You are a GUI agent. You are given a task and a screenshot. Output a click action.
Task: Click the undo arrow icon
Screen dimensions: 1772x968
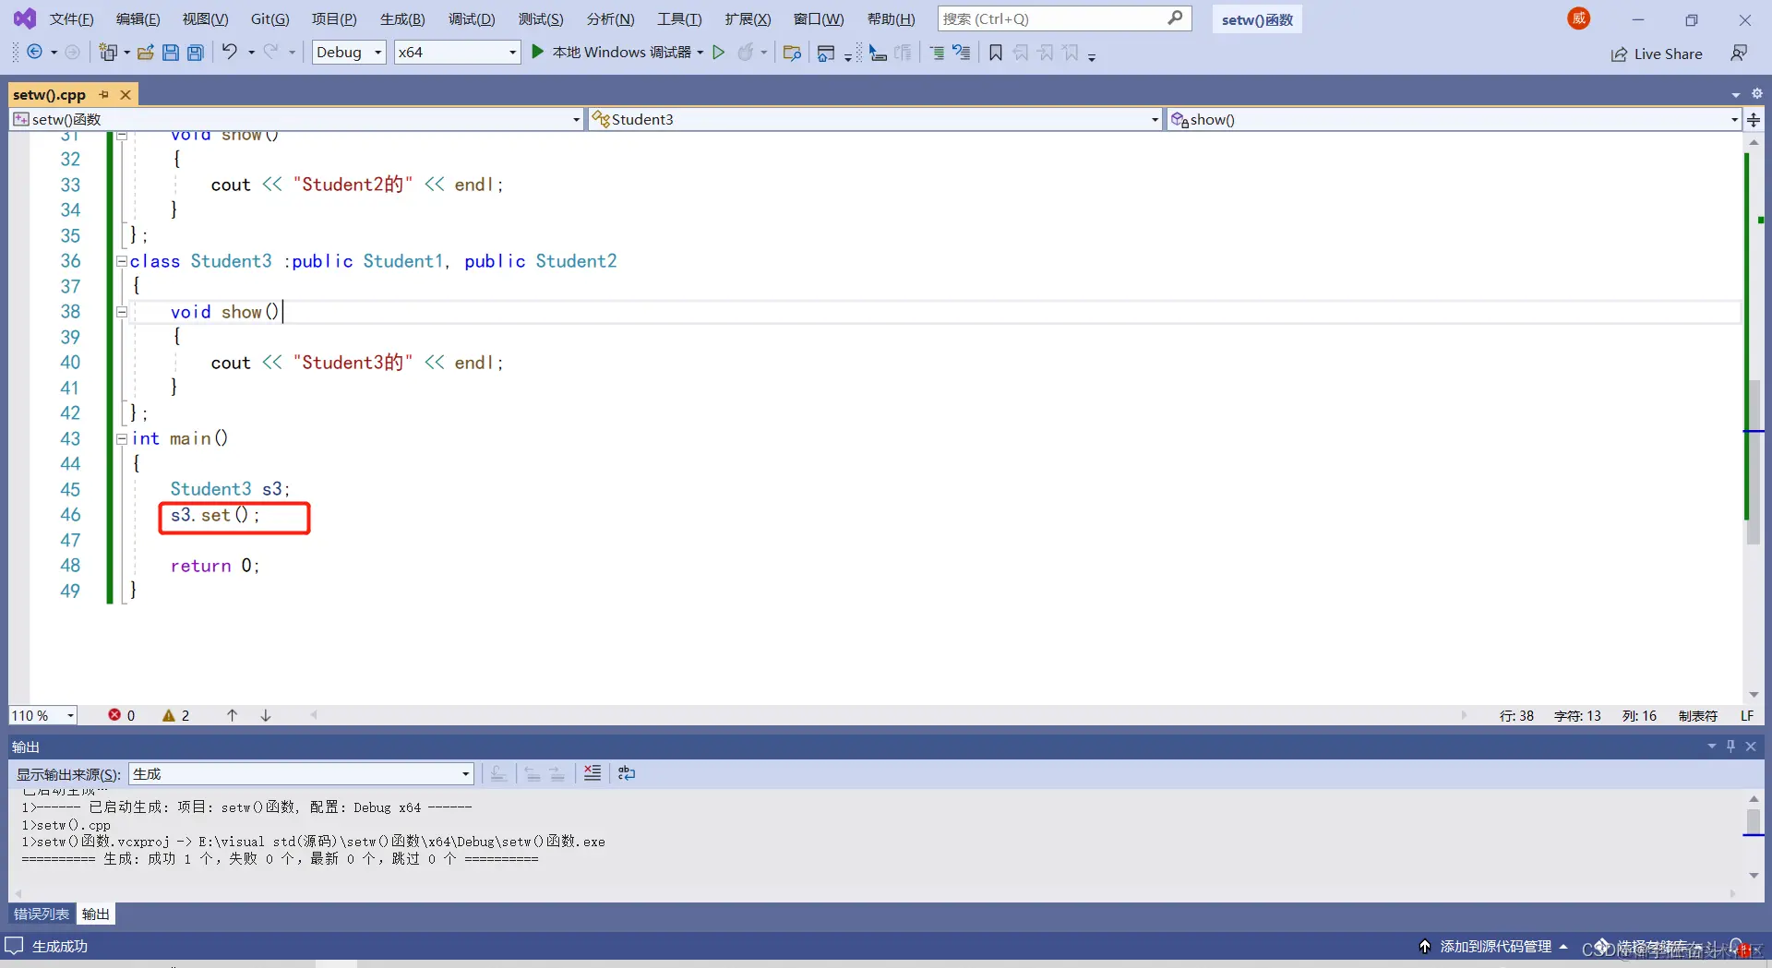point(229,53)
